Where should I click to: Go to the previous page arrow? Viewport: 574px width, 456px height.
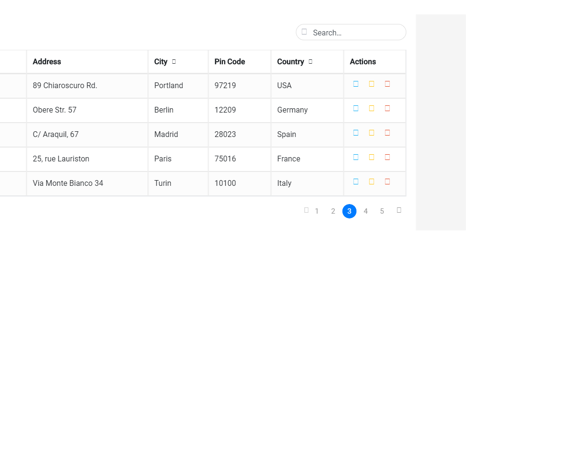point(306,210)
